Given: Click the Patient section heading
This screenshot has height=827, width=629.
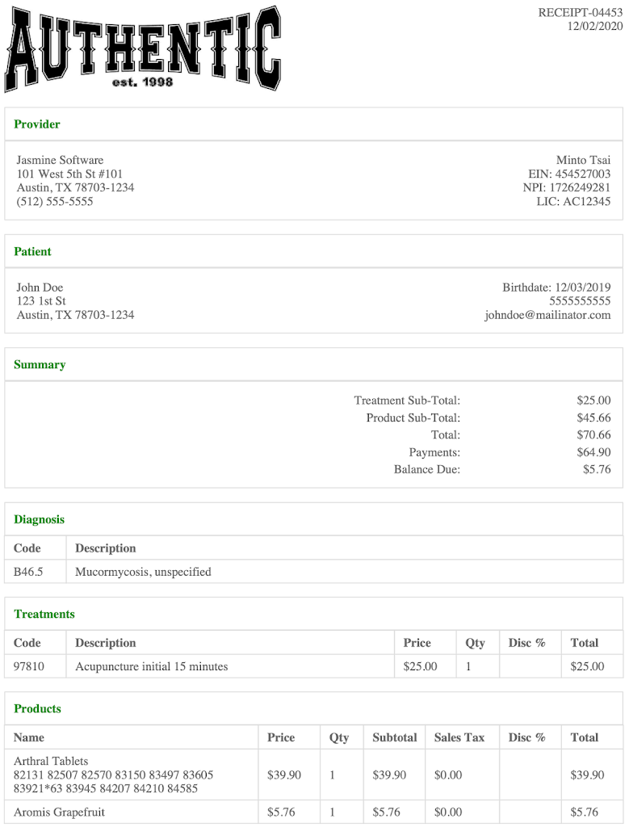Looking at the screenshot, I should point(32,252).
